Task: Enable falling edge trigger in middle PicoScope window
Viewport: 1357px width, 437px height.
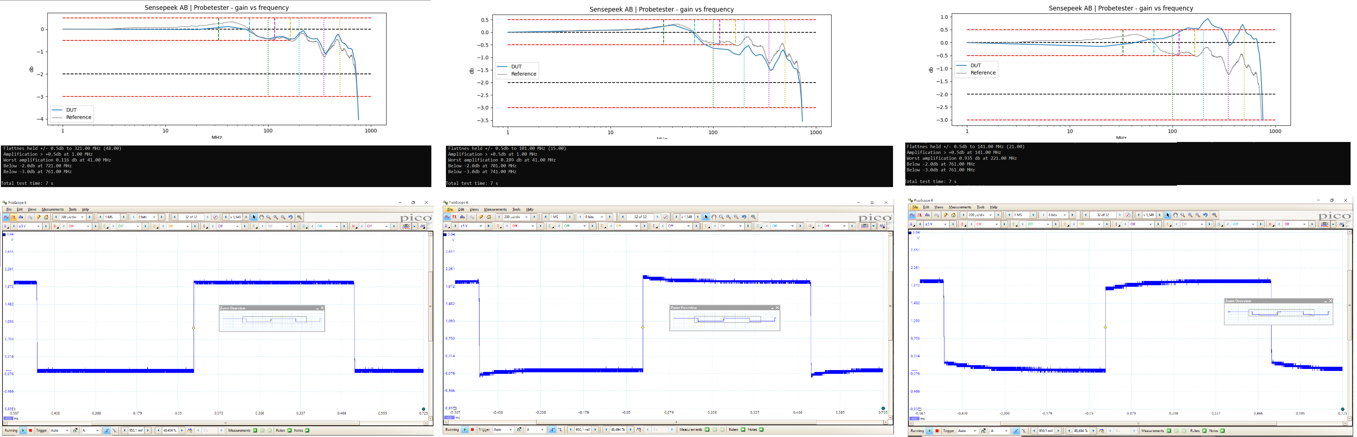Action: pyautogui.click(x=560, y=430)
